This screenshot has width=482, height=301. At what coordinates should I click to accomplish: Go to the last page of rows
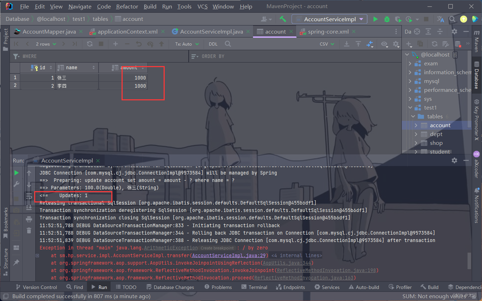(75, 44)
